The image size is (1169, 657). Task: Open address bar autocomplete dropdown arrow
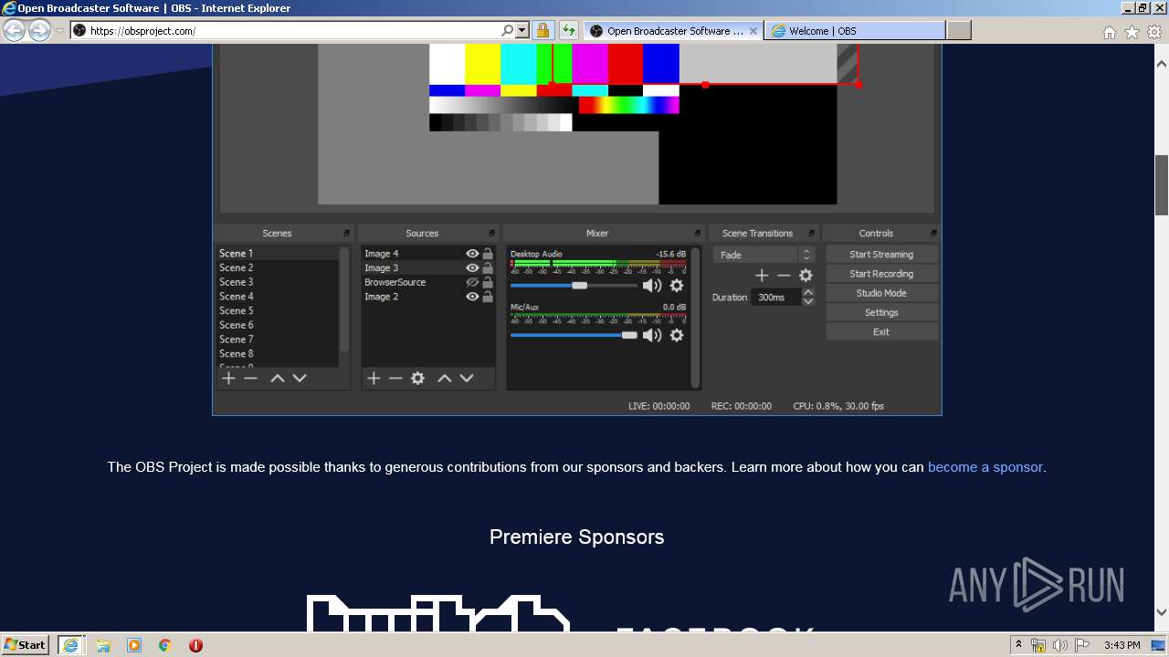tap(522, 30)
